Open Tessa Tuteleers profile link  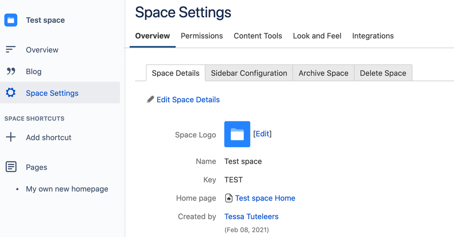(x=251, y=217)
